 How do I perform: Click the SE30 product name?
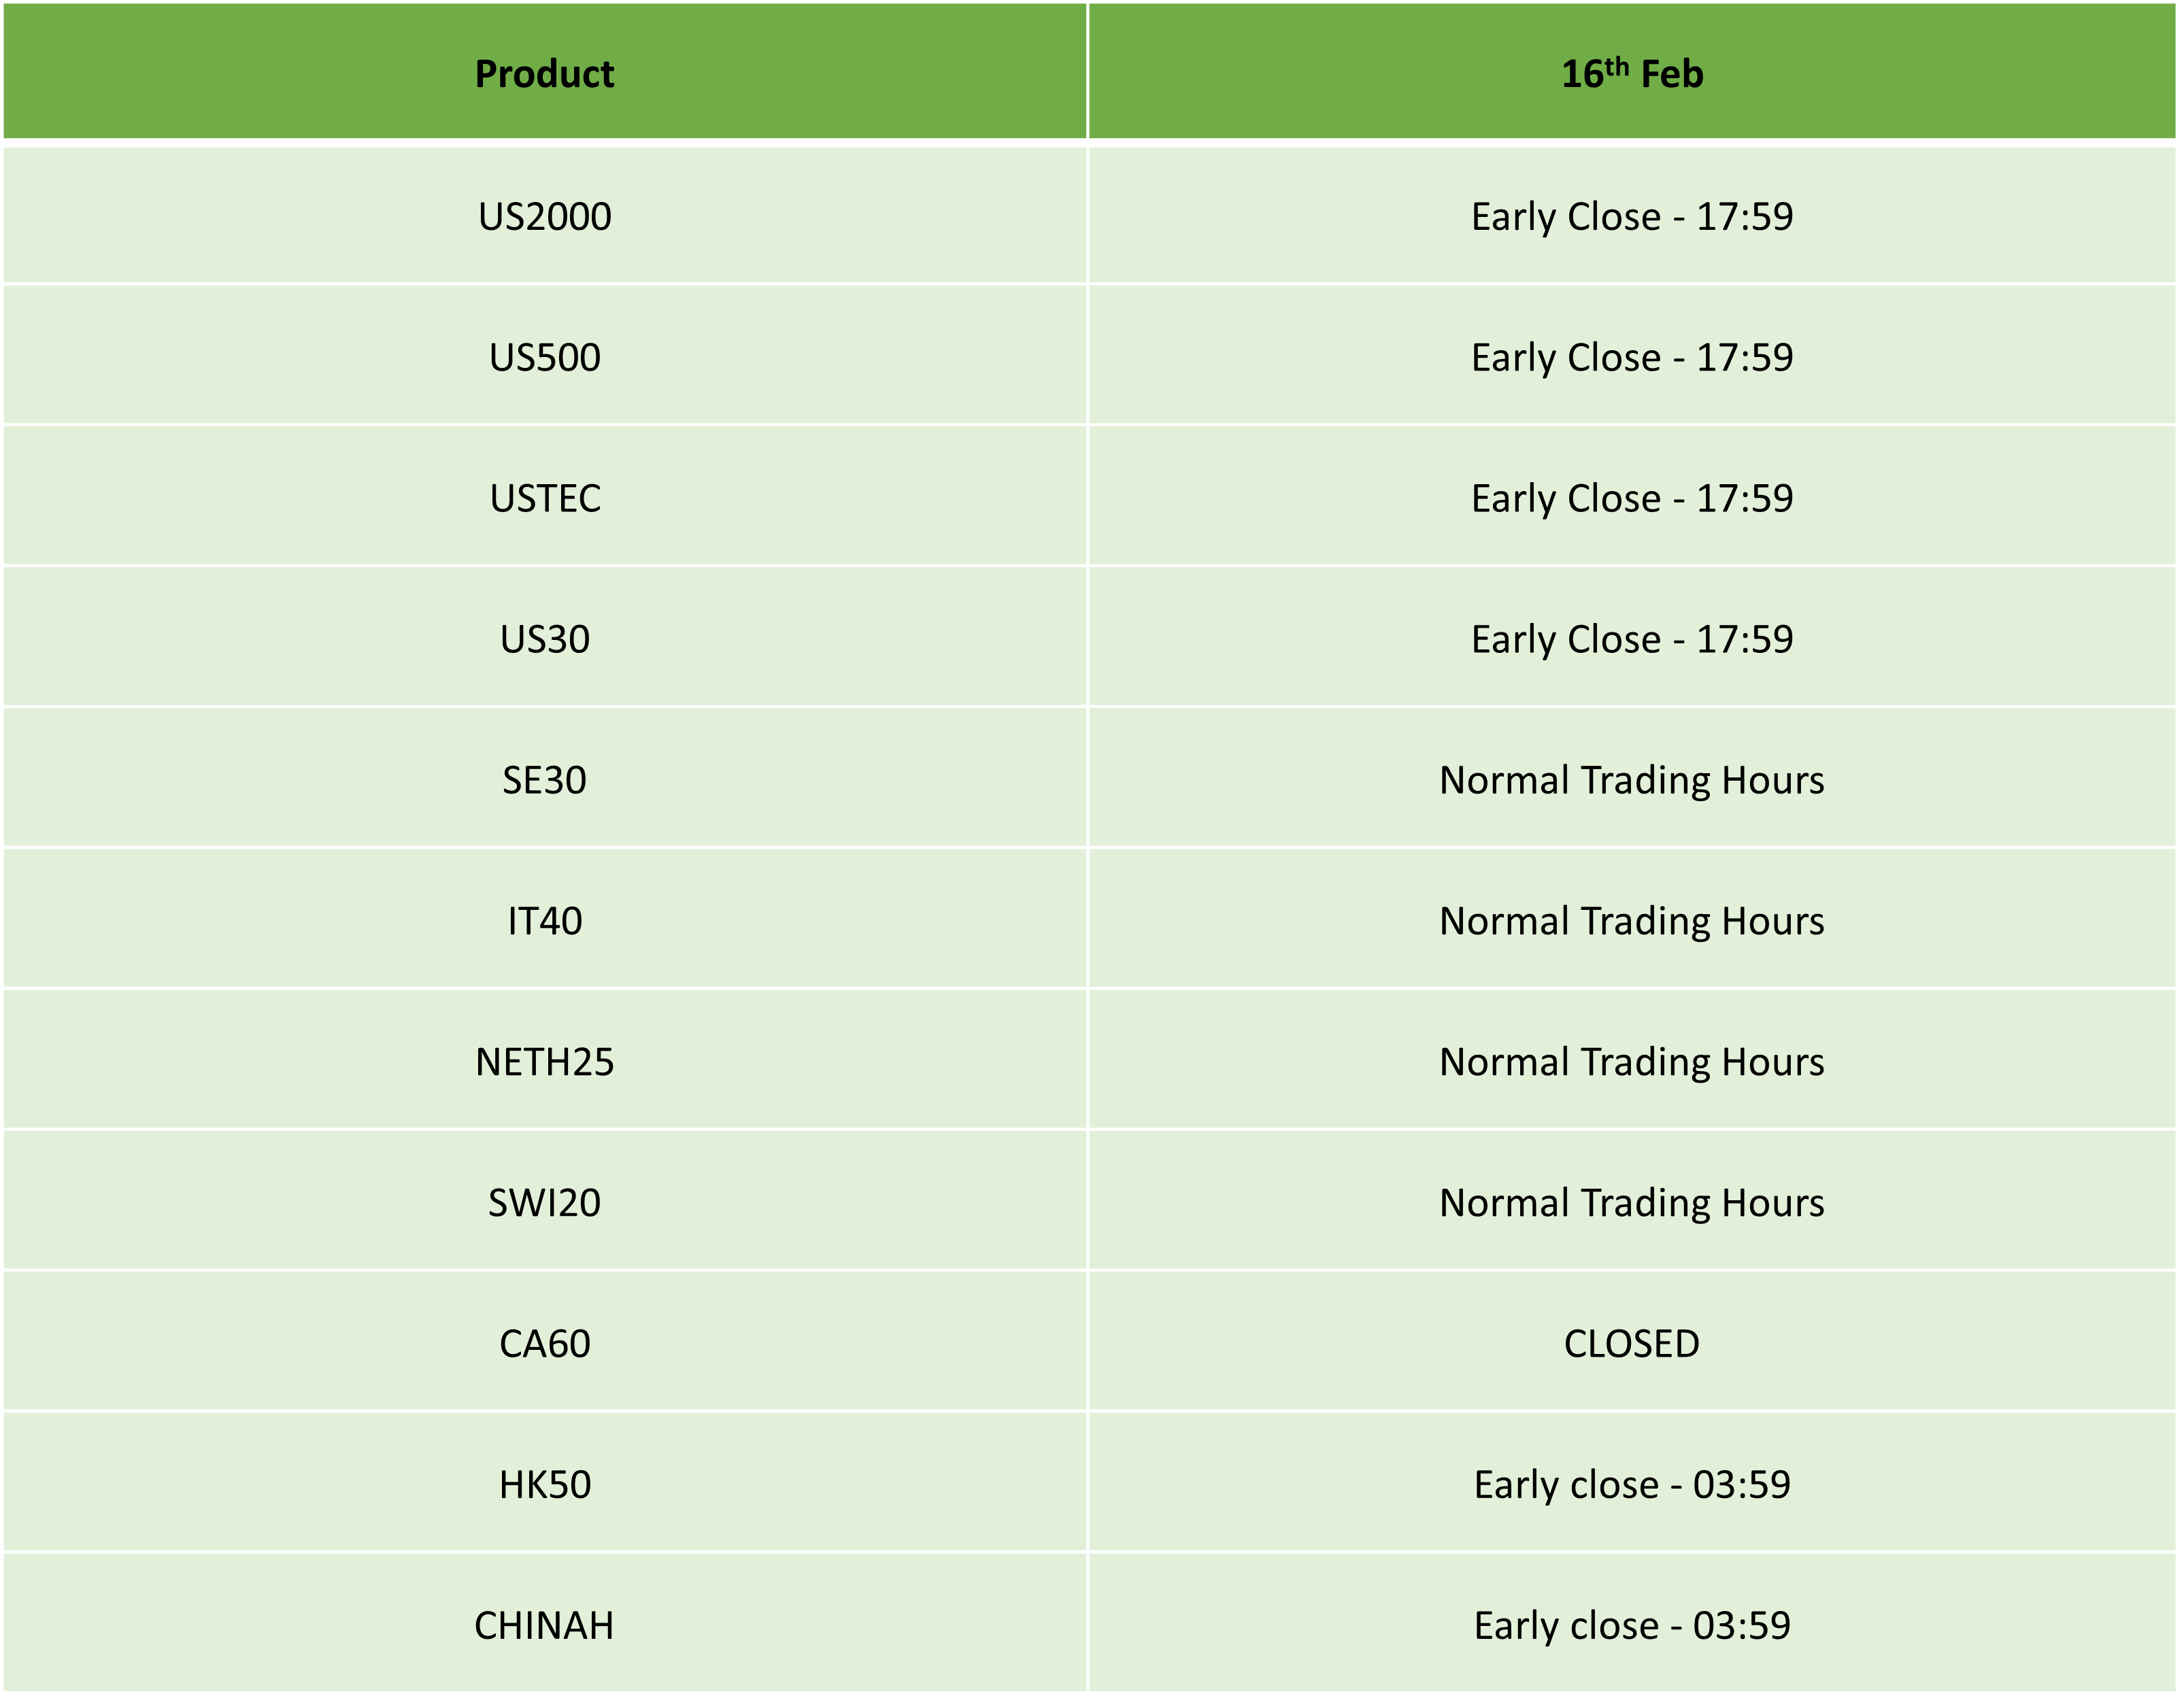544,781
